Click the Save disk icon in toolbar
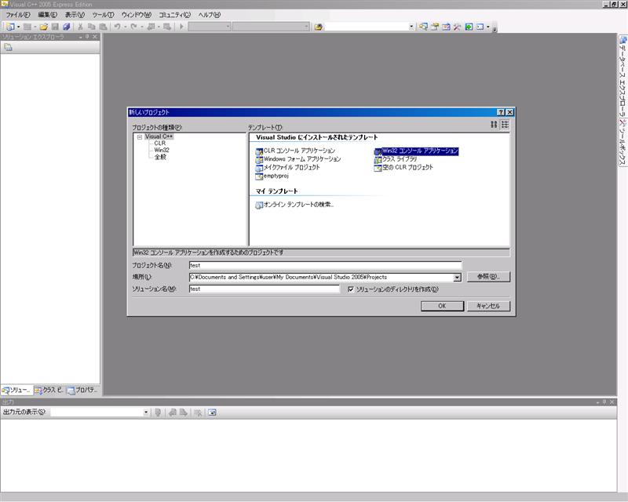This screenshot has height=502, width=628. pyautogui.click(x=55, y=27)
